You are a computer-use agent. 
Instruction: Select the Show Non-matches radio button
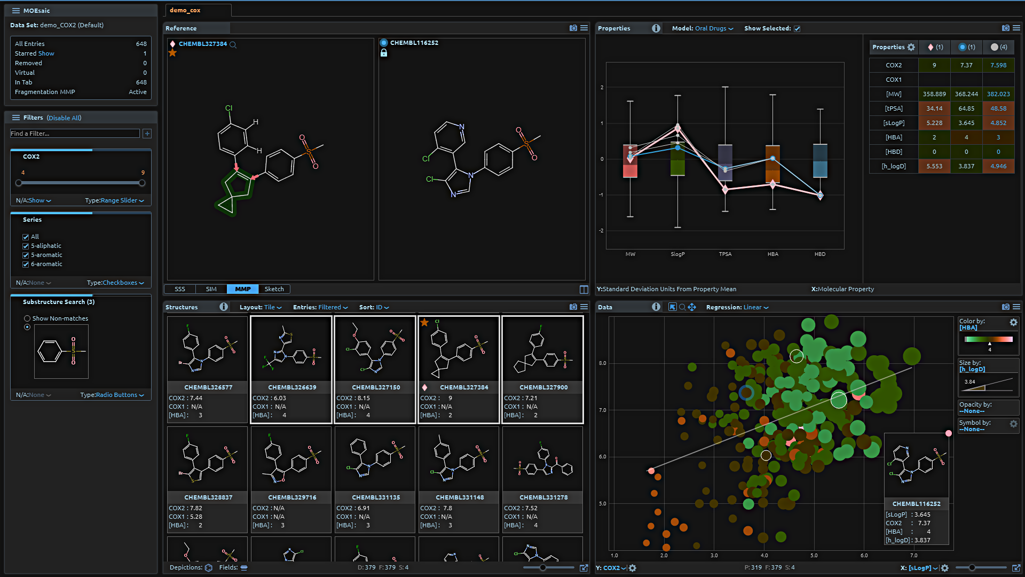(27, 318)
